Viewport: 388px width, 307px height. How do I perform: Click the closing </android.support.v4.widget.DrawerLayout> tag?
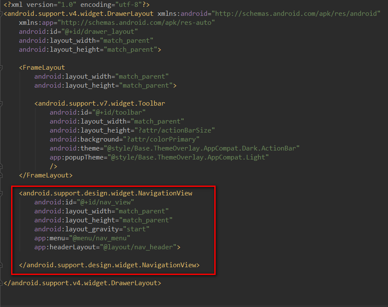83,283
